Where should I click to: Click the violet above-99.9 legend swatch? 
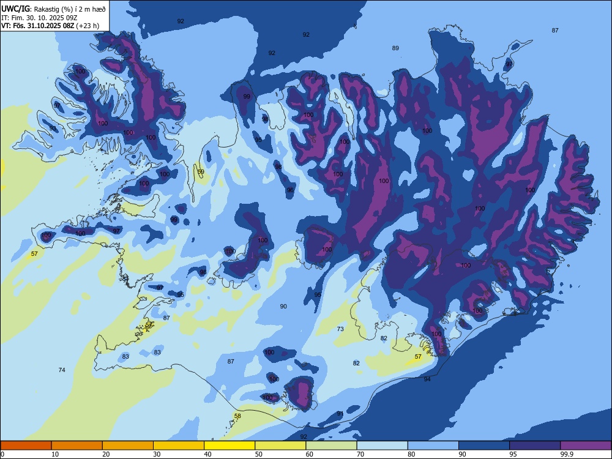pos(586,446)
